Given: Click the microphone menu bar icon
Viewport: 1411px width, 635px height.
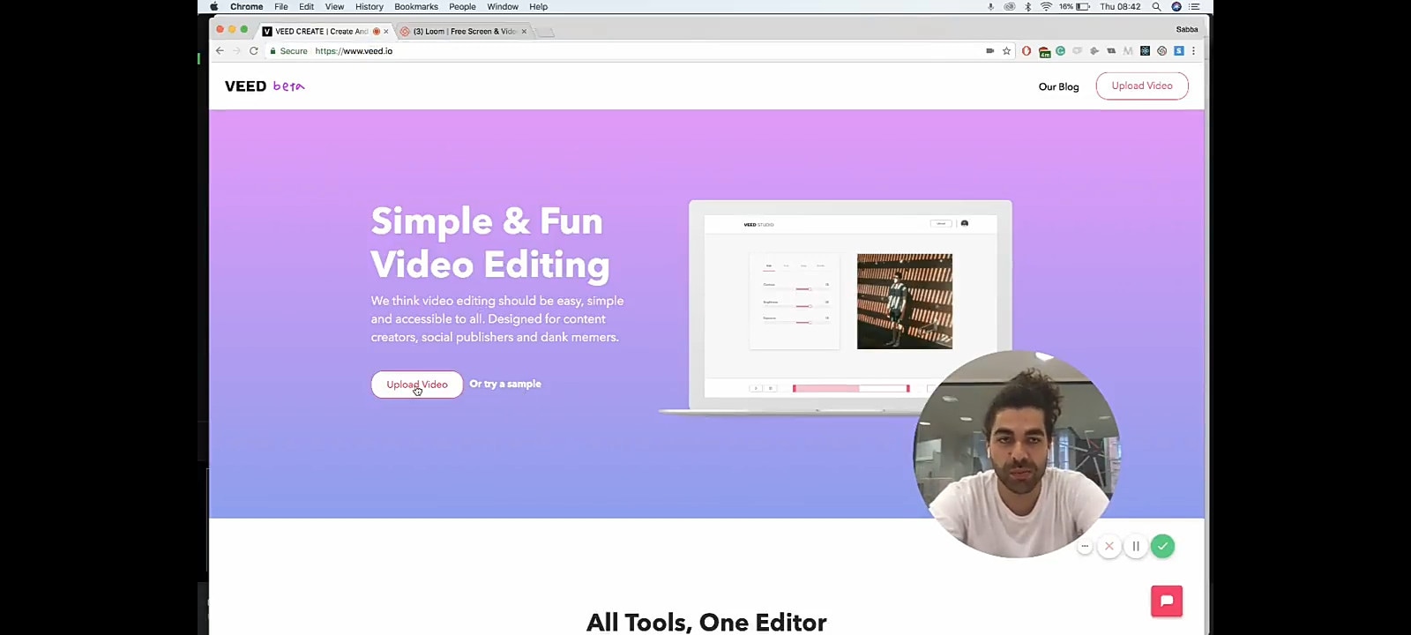Looking at the screenshot, I should point(990,6).
